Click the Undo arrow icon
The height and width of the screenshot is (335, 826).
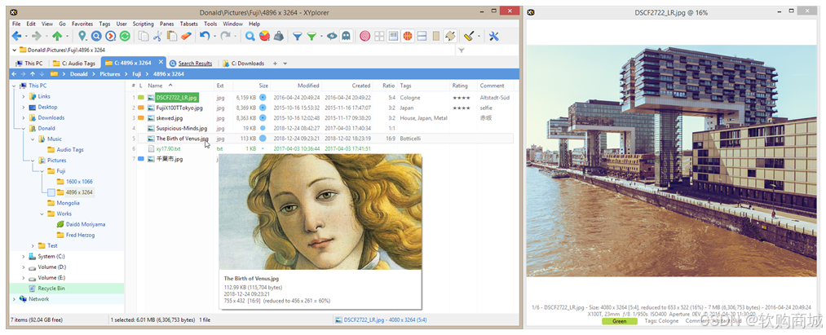(x=205, y=36)
